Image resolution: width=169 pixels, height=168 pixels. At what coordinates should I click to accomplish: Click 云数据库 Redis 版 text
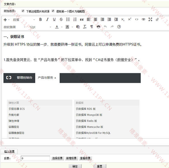pyautogui.click(x=86, y=121)
